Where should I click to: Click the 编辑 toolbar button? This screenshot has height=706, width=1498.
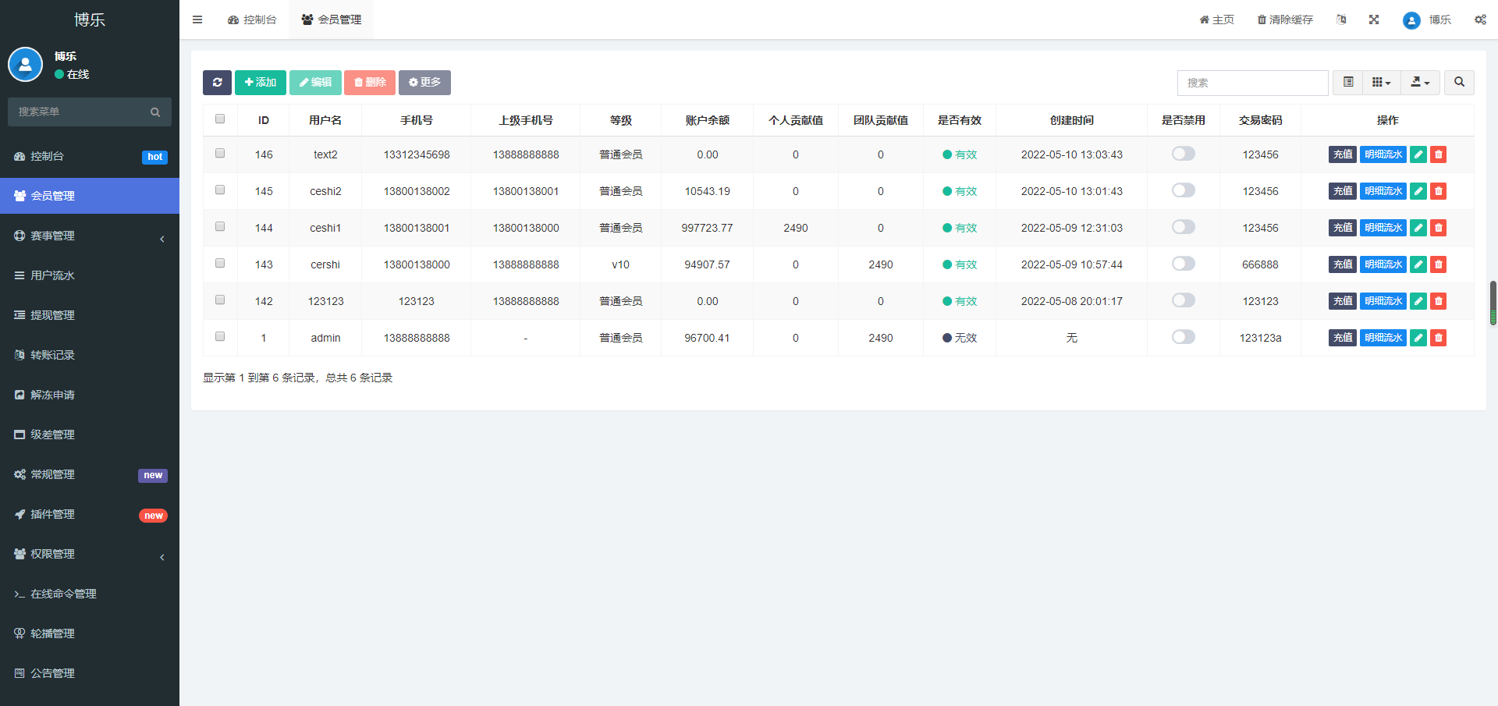(x=315, y=83)
